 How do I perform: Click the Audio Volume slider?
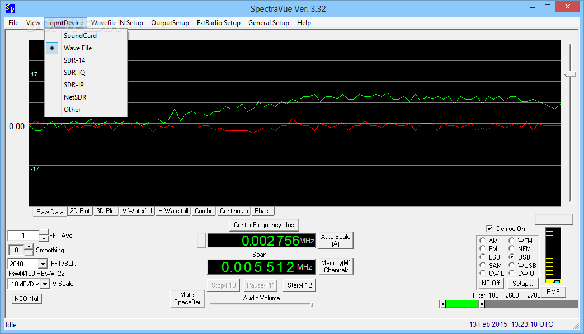[x=261, y=304]
